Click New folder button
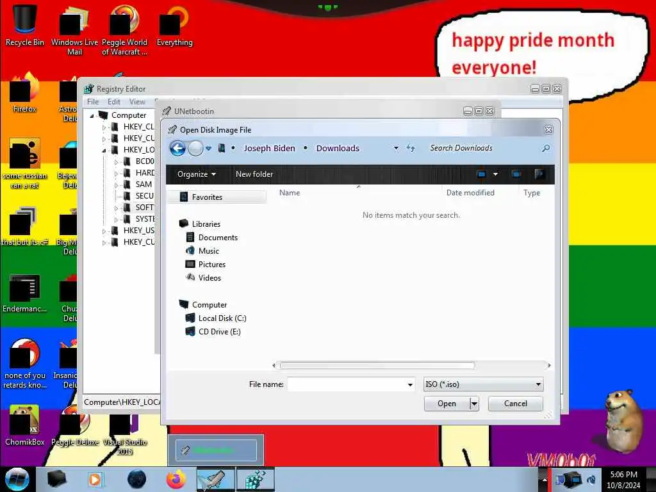This screenshot has width=656, height=492. pos(254,174)
